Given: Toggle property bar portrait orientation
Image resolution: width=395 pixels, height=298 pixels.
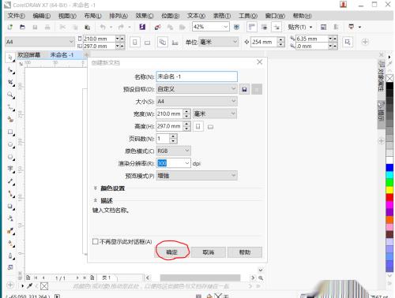Looking at the screenshot, I should (x=135, y=42).
